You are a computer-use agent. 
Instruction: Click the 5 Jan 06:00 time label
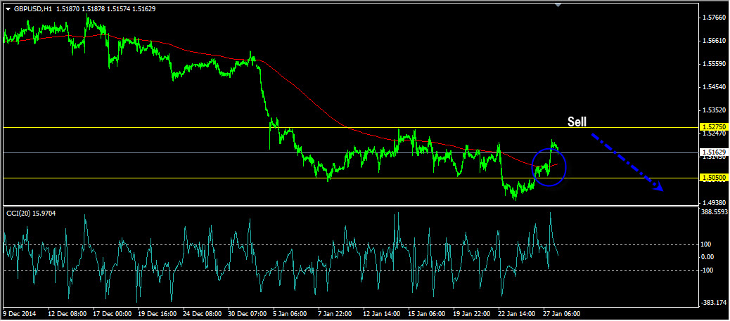click(291, 313)
